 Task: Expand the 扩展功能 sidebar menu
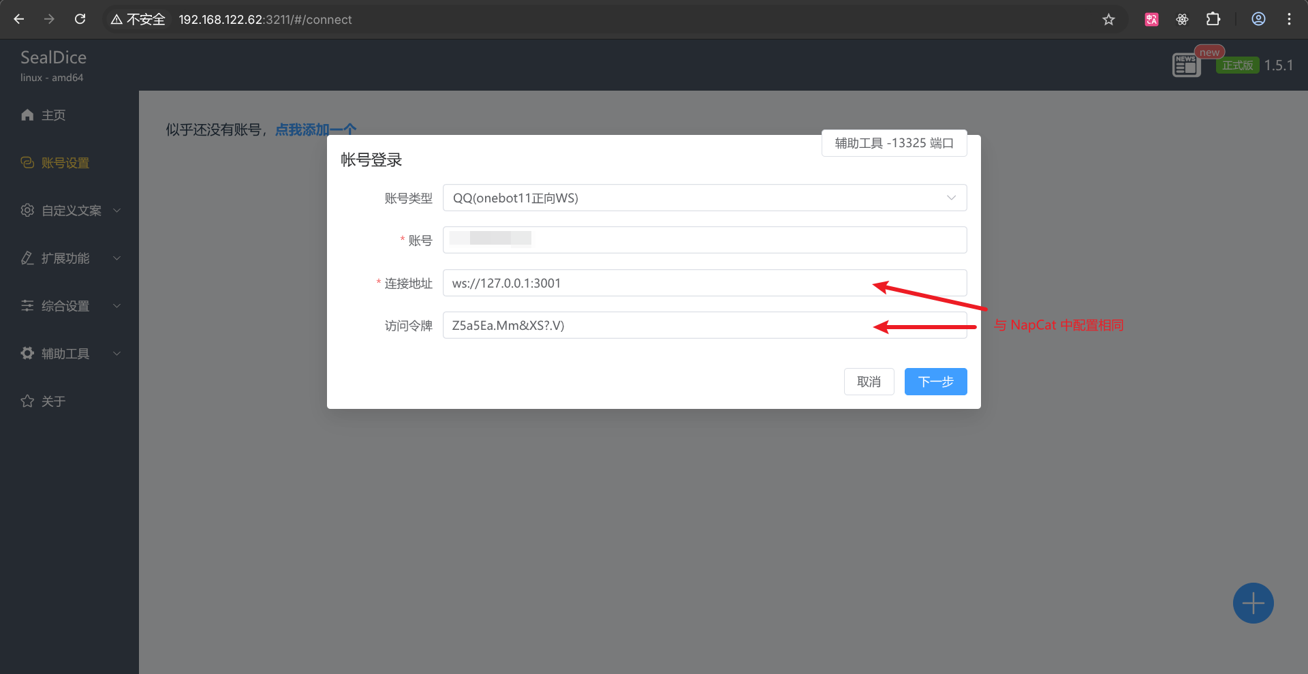[70, 258]
